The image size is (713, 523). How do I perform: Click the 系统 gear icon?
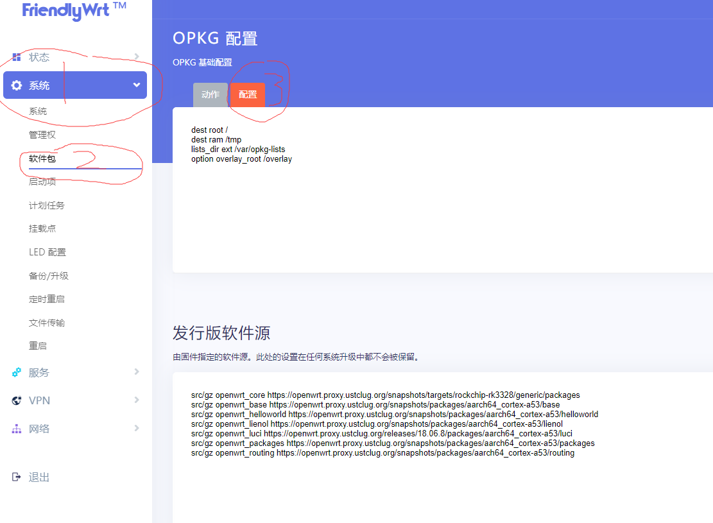[x=16, y=85]
